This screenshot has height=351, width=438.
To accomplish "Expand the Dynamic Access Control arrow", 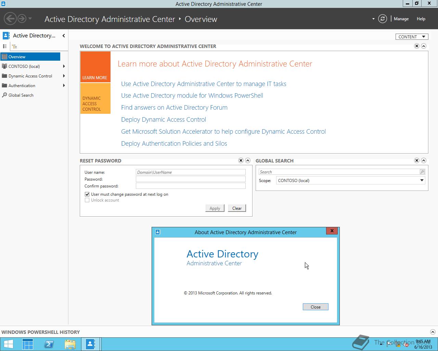I will 64,76.
